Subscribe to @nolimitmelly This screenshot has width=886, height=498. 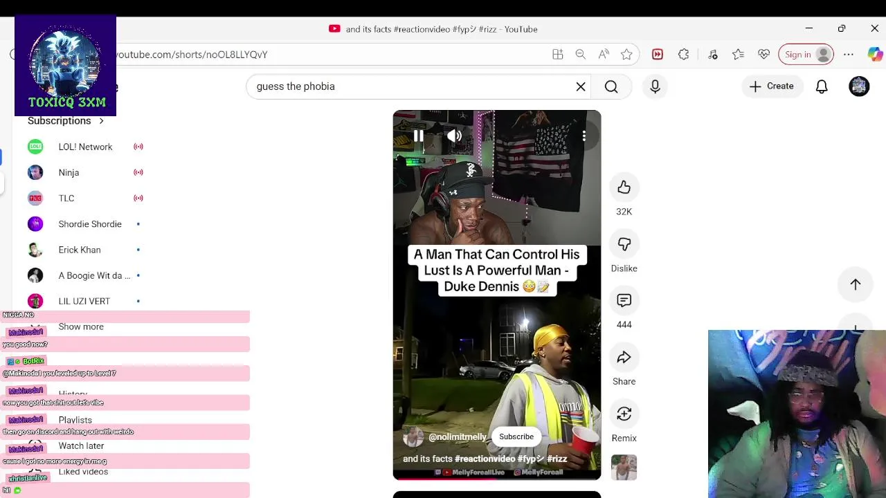click(516, 436)
